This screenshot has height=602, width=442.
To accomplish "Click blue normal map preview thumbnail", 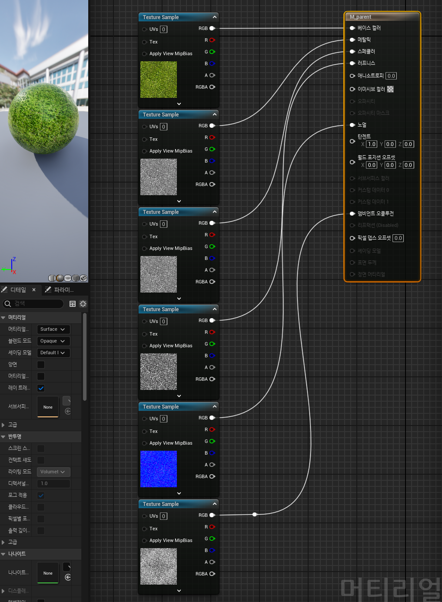I will click(x=159, y=469).
